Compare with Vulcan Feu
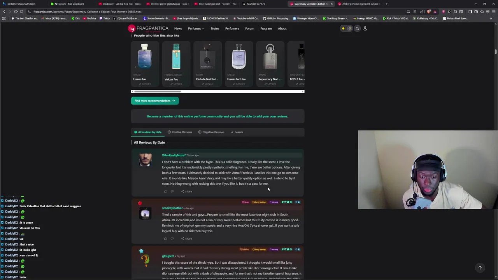 point(176,84)
